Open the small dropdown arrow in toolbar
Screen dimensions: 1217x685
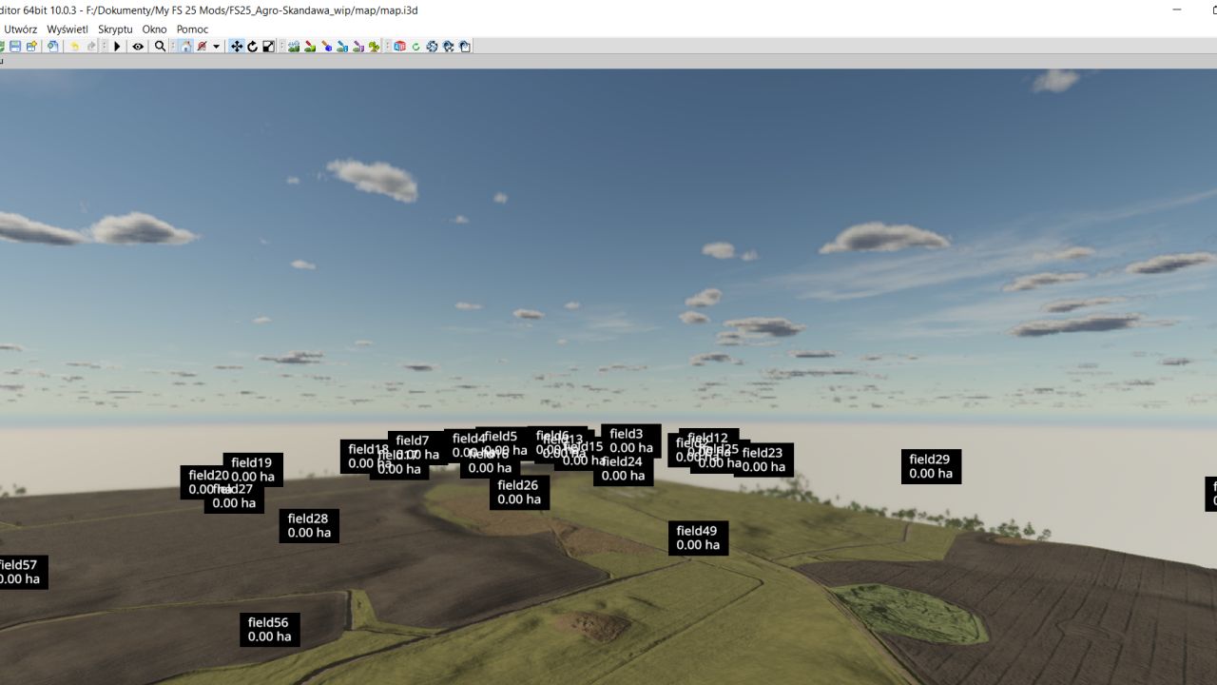(216, 46)
